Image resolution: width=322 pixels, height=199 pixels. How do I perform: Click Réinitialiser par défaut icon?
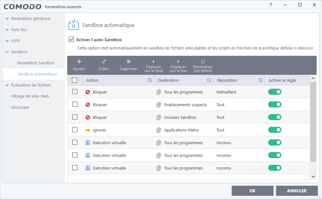click(x=203, y=61)
